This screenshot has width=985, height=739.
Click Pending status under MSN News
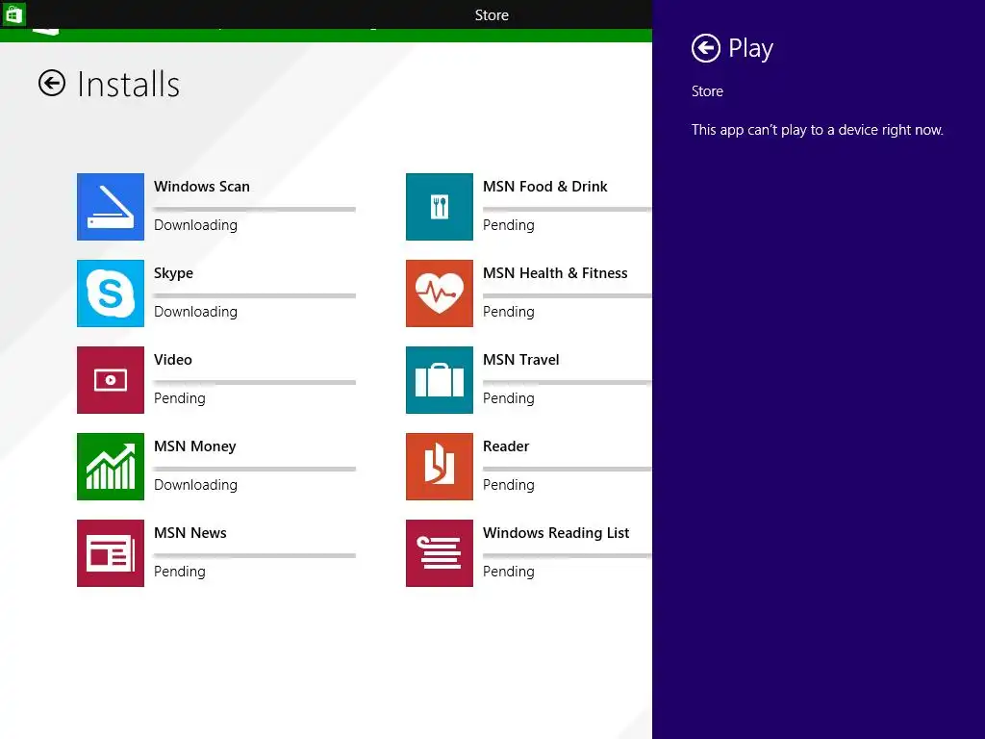[x=180, y=572]
